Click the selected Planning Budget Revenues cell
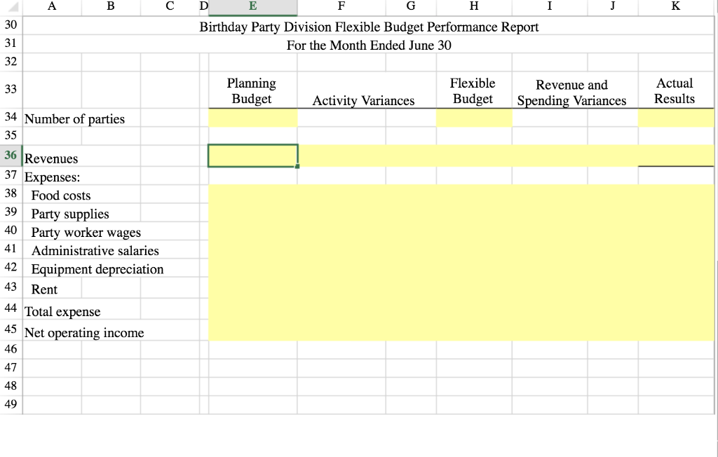Image resolution: width=718 pixels, height=457 pixels. click(x=252, y=156)
